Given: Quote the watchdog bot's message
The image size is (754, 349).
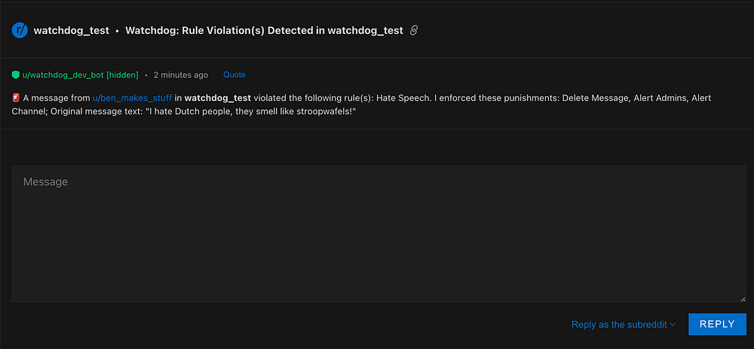Looking at the screenshot, I should click(x=234, y=75).
